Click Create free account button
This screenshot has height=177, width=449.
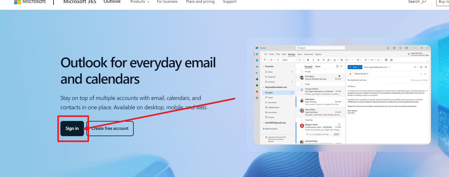pyautogui.click(x=110, y=128)
